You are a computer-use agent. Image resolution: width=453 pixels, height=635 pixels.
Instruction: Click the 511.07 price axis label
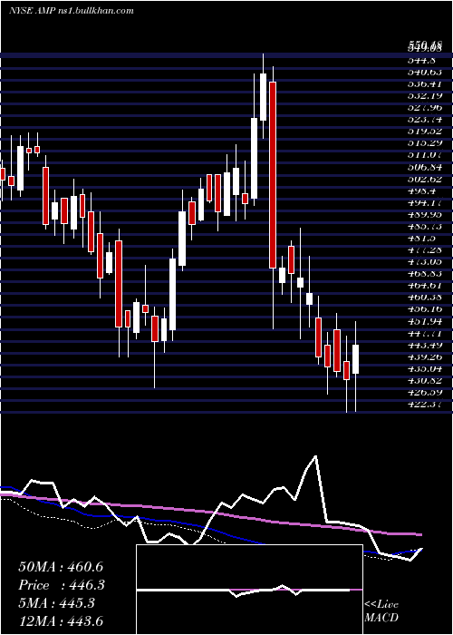(425, 155)
